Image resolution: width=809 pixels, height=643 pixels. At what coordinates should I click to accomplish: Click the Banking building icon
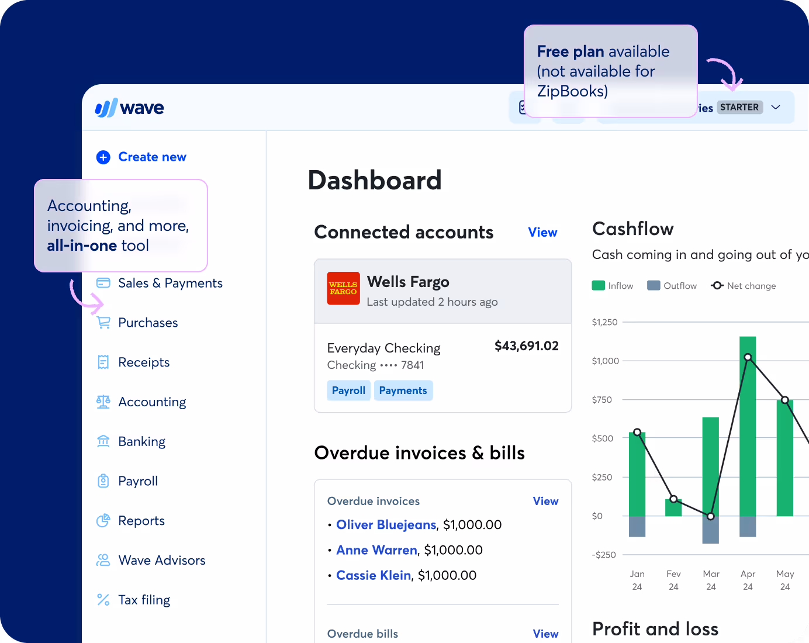103,441
